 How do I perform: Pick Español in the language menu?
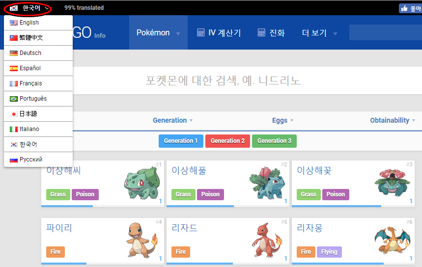coord(38,68)
